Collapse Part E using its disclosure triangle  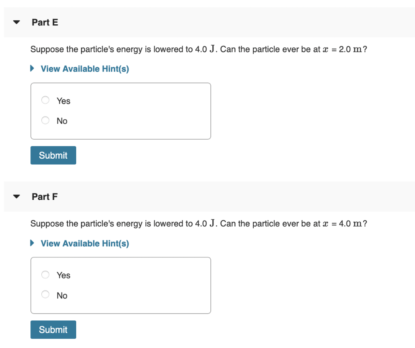coord(16,22)
